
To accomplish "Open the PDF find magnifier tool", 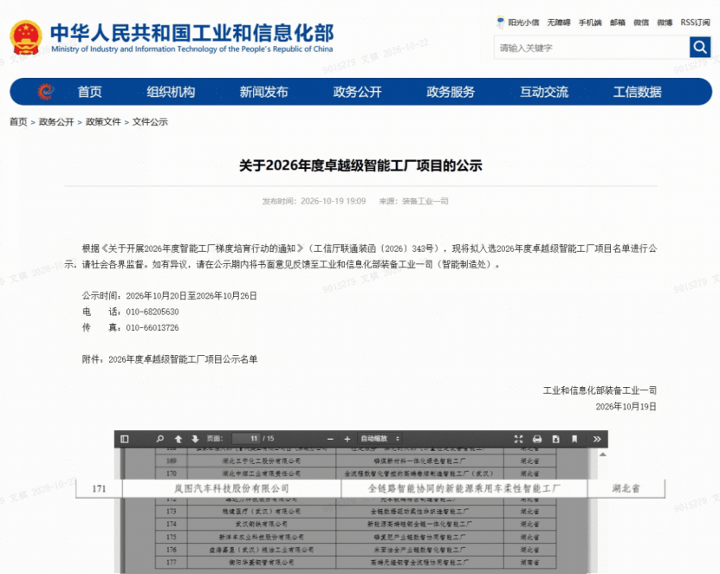I will pos(159,439).
